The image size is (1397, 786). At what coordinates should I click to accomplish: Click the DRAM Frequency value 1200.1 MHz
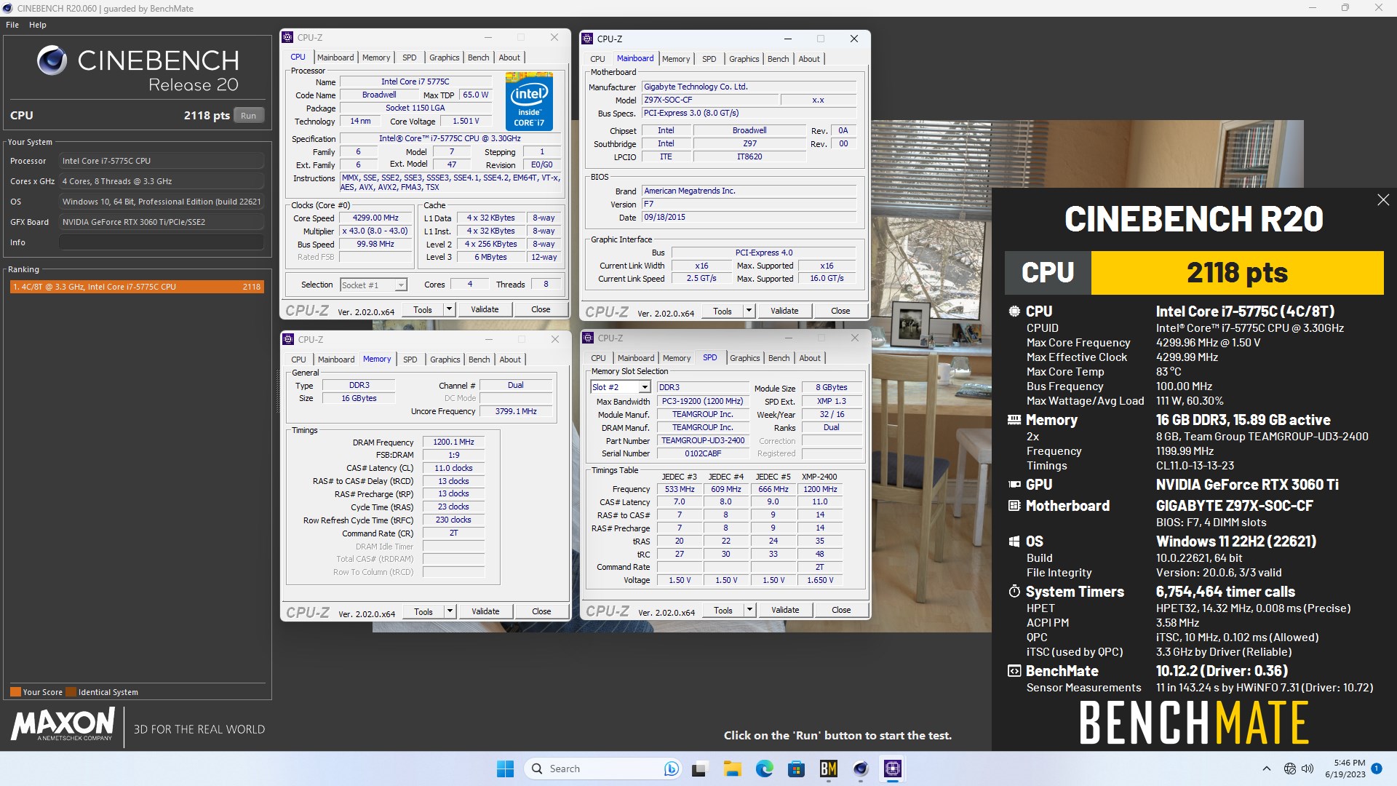(x=453, y=442)
